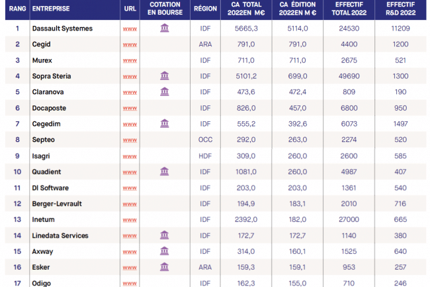Click the EFFECTIF TOTAL 2022 column header
Viewport: 430px width, 287px height.
click(x=349, y=9)
